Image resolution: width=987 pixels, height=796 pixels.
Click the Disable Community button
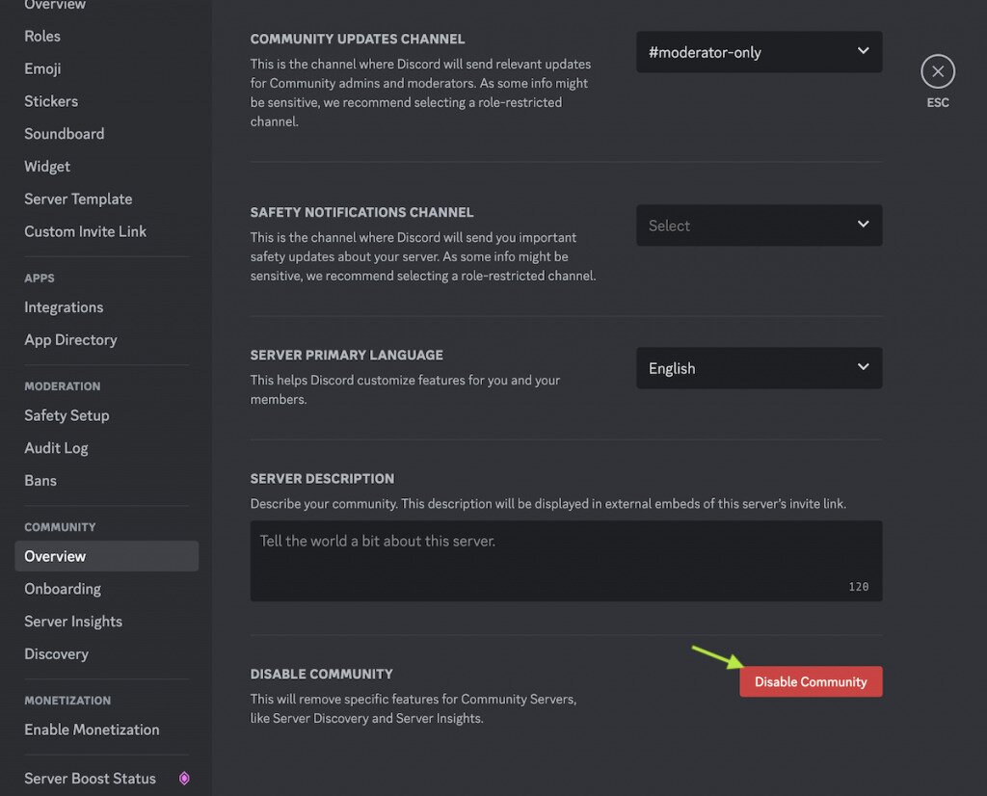coord(811,681)
